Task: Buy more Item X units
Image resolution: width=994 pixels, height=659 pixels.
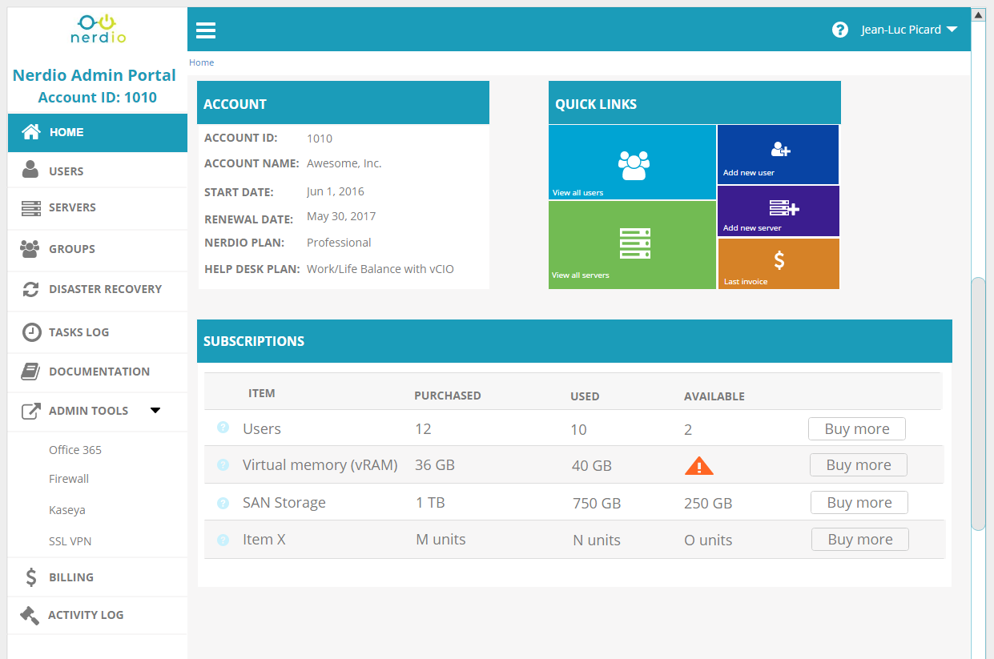Action: click(860, 540)
